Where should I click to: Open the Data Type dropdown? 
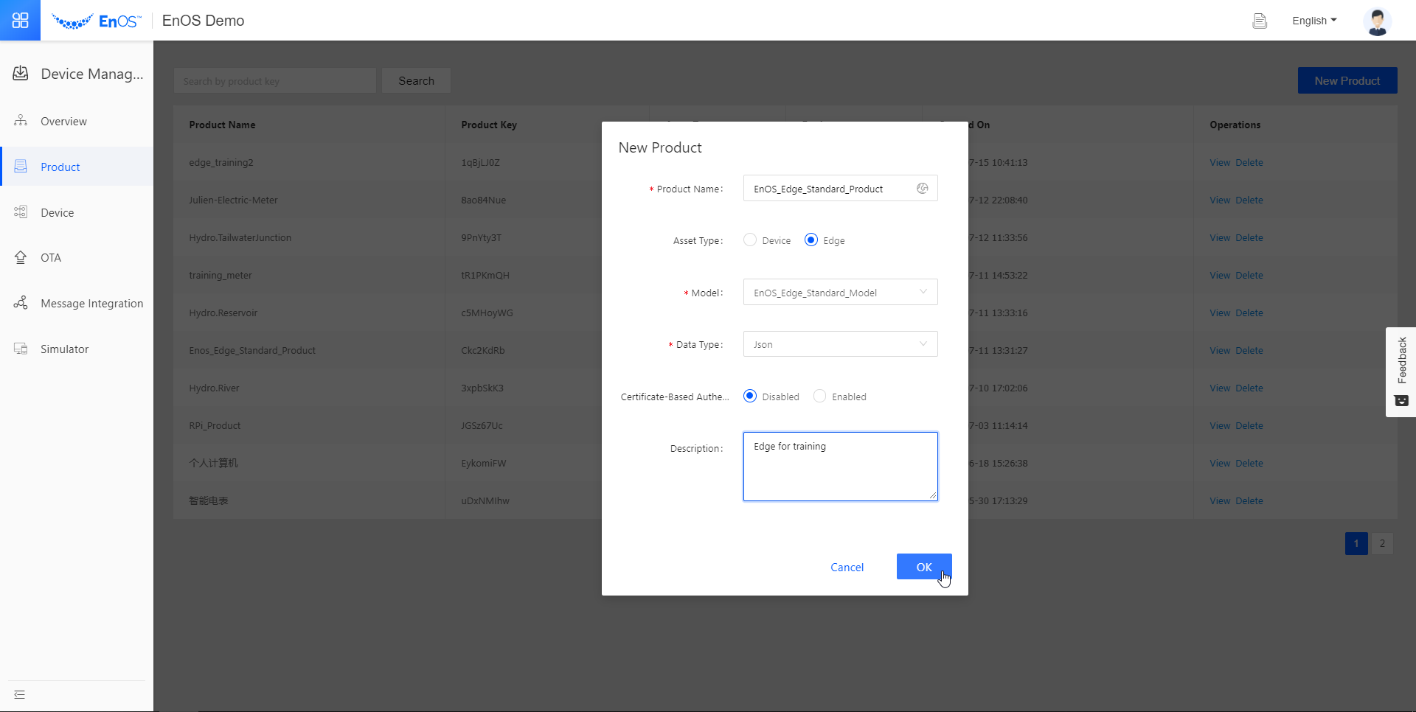click(x=840, y=343)
